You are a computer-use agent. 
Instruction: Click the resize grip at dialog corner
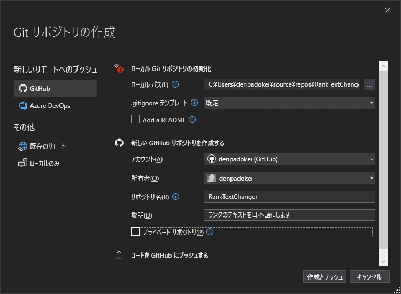point(397,290)
